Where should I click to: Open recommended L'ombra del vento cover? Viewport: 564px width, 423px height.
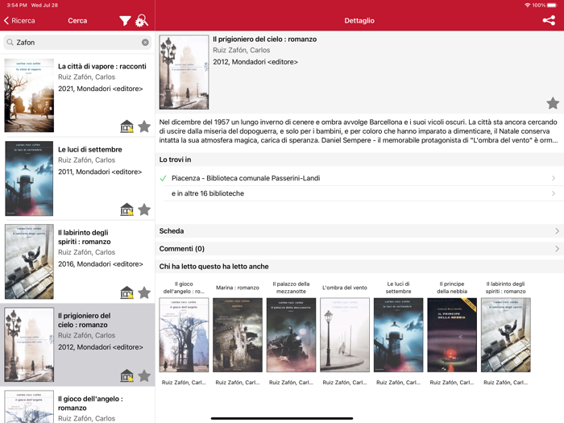pyautogui.click(x=345, y=335)
